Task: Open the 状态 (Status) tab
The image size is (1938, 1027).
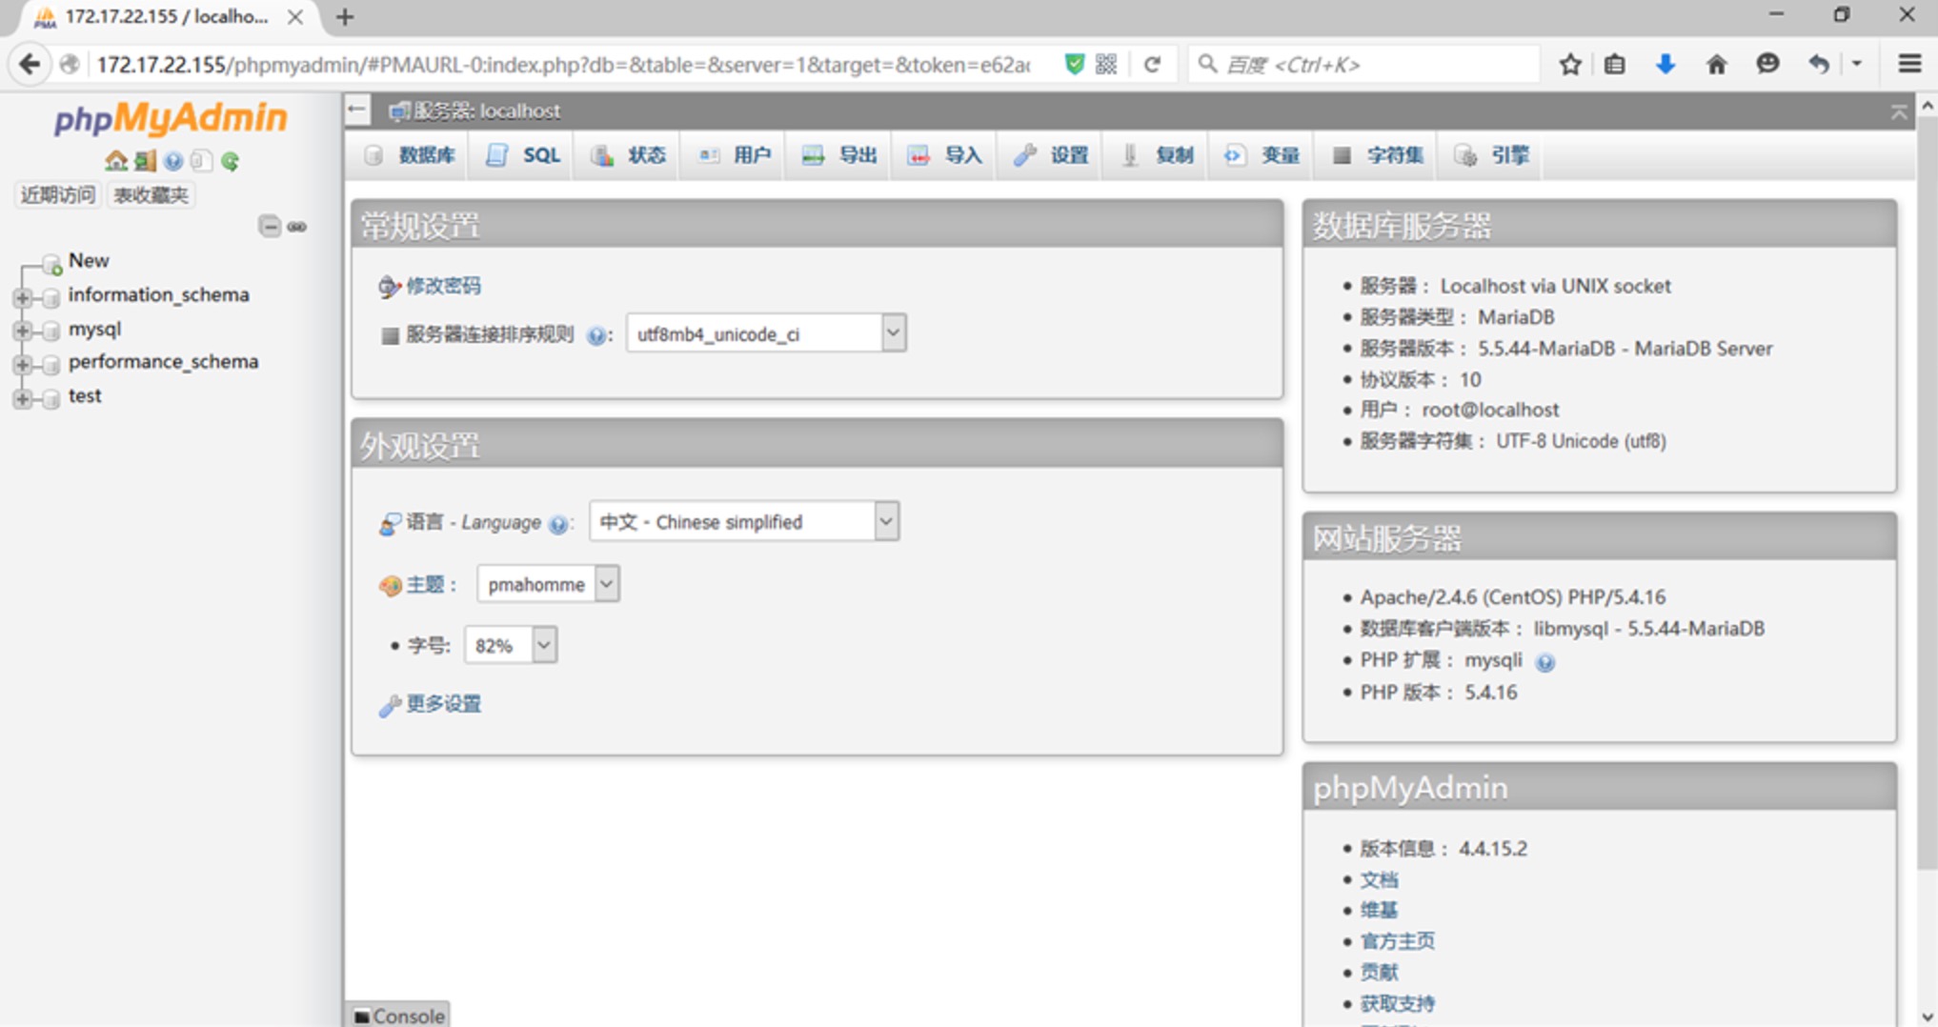Action: pyautogui.click(x=629, y=155)
